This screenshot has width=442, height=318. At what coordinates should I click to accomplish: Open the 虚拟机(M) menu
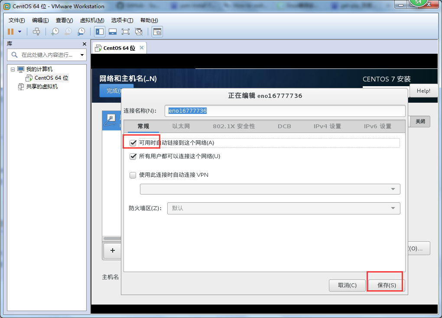92,20
